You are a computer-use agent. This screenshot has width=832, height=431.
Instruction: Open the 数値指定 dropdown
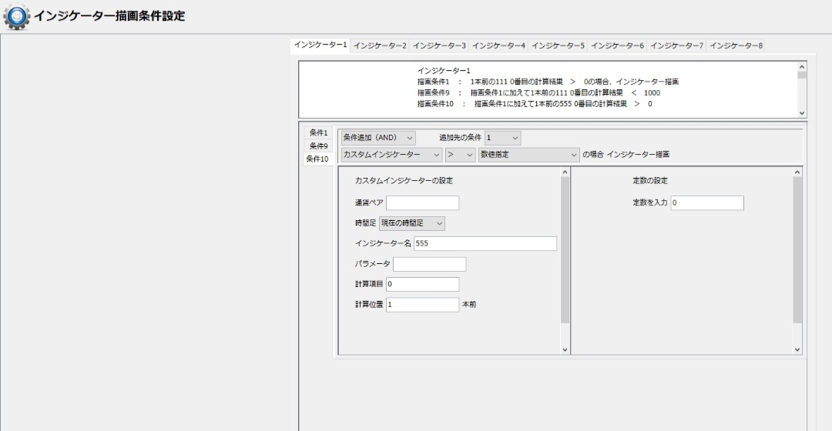528,155
